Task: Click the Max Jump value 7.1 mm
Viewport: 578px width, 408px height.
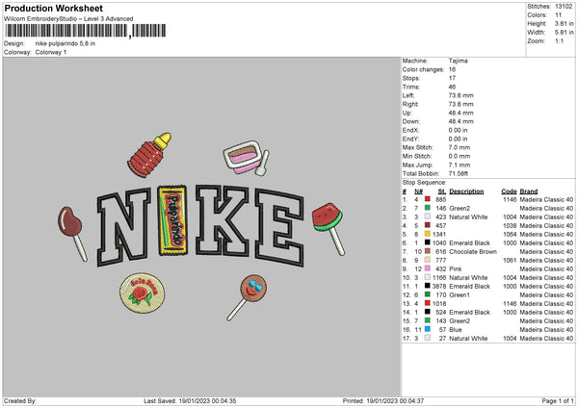Action: click(460, 165)
